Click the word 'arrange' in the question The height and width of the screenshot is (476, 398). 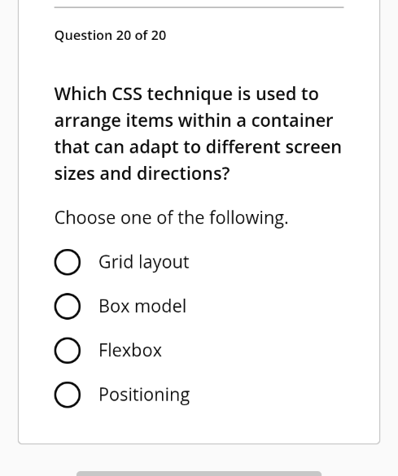(x=87, y=121)
